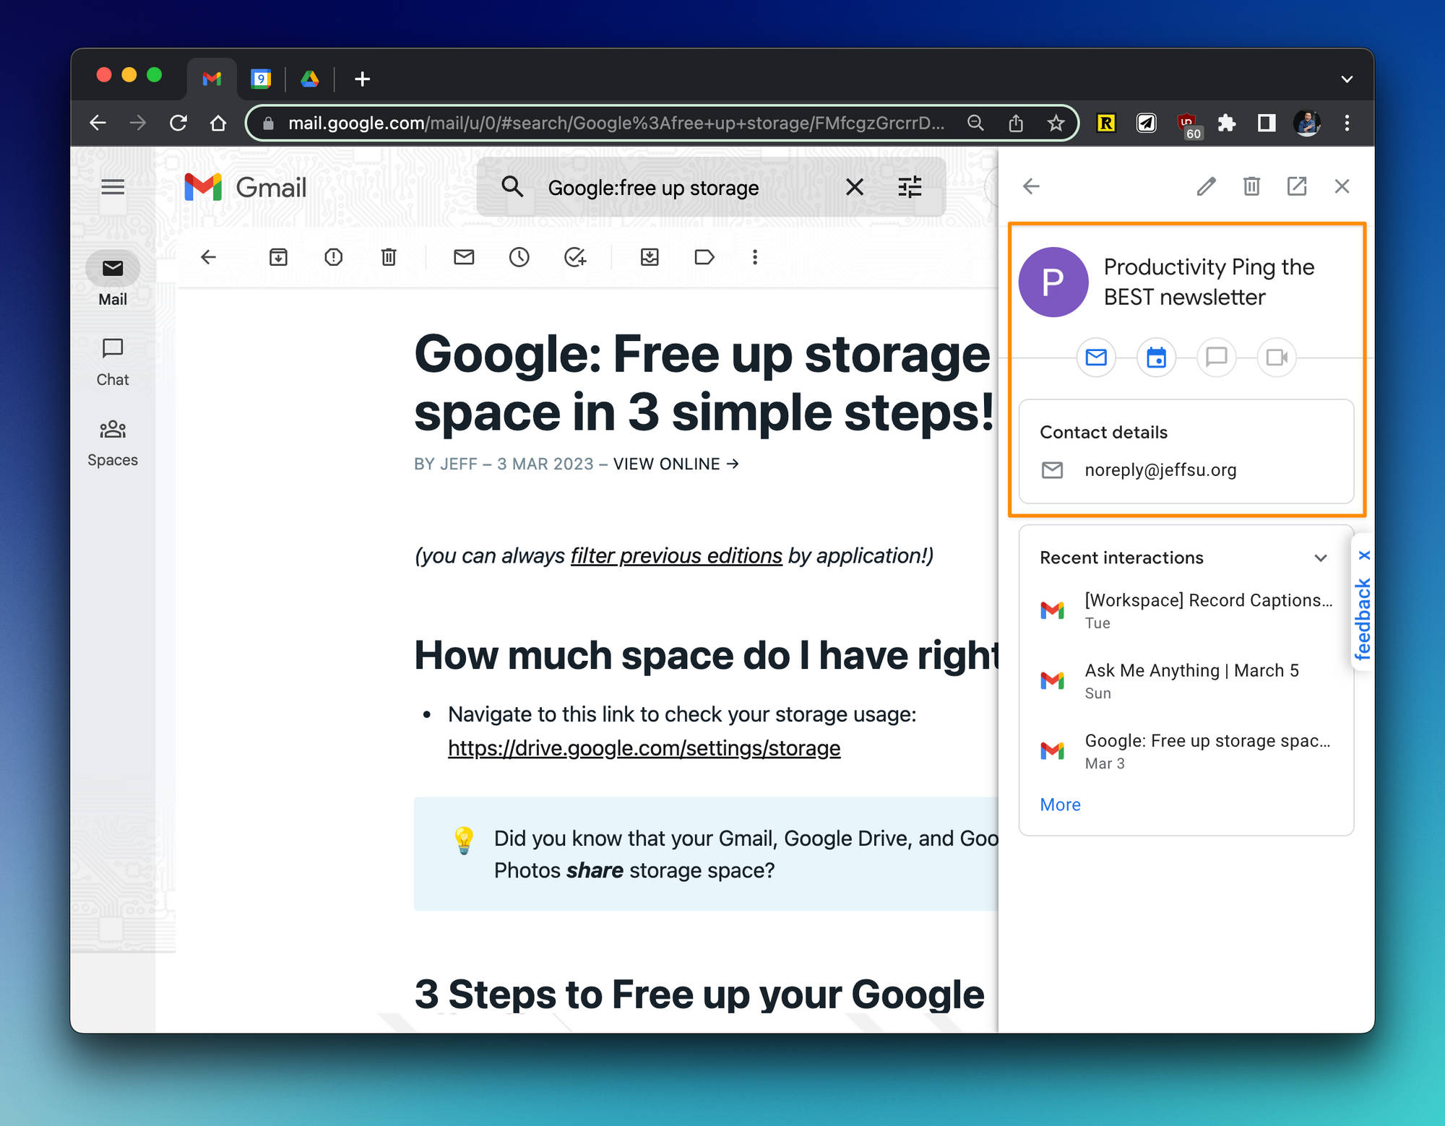The width and height of the screenshot is (1445, 1126).
Task: Open a new browser tab
Action: pos(363,79)
